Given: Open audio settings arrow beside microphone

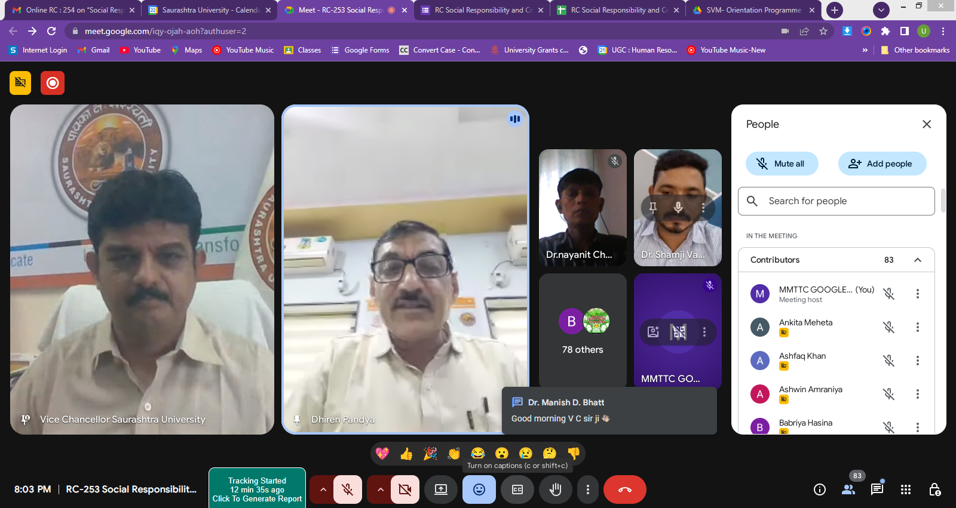Looking at the screenshot, I should 323,489.
